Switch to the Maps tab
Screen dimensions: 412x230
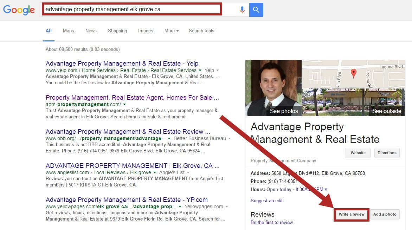click(x=68, y=31)
